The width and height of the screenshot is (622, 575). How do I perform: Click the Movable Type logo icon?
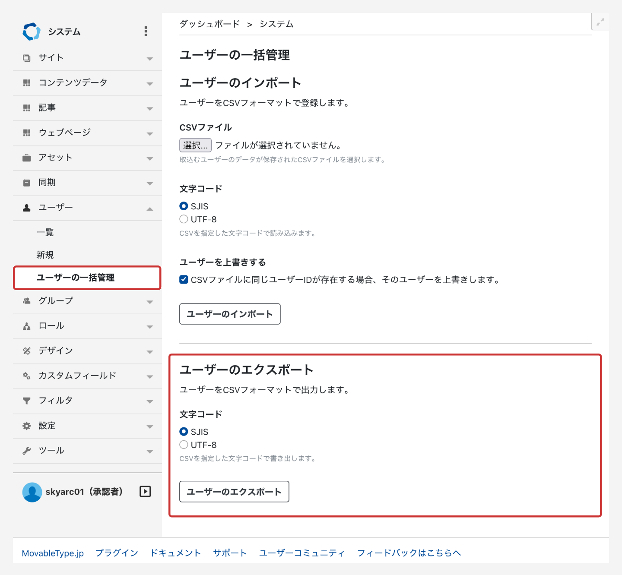[x=31, y=32]
